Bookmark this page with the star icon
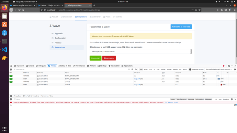Image resolution: width=237 pixels, height=133 pixels. coord(200,10)
